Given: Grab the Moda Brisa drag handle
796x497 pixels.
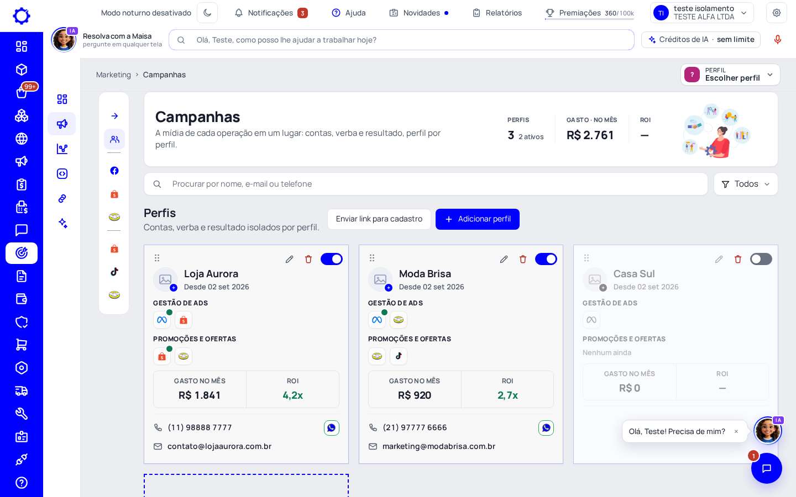Looking at the screenshot, I should click(372, 258).
